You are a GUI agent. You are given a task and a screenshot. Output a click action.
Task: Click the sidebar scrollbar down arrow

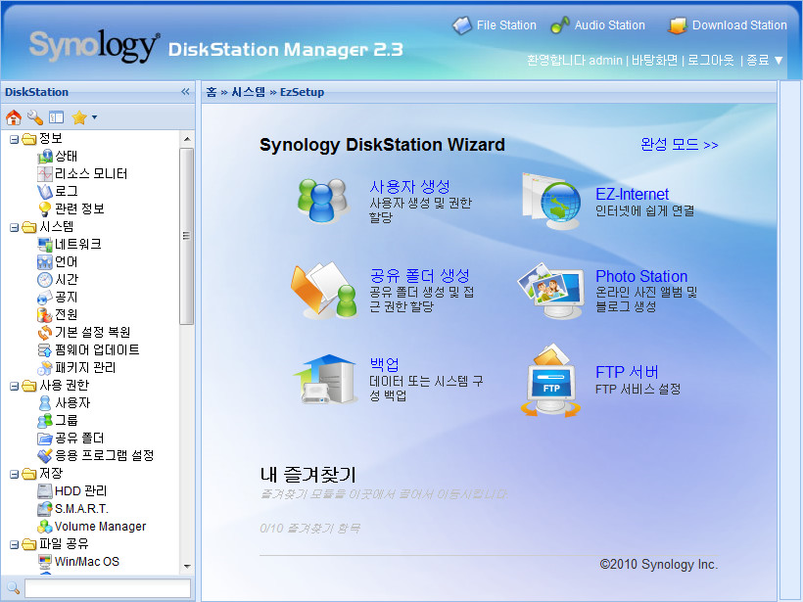(x=187, y=566)
